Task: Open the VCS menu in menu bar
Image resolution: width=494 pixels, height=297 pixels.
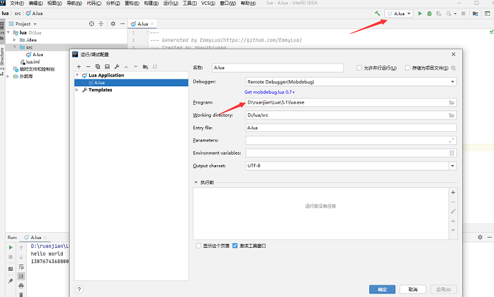Action: click(x=208, y=3)
